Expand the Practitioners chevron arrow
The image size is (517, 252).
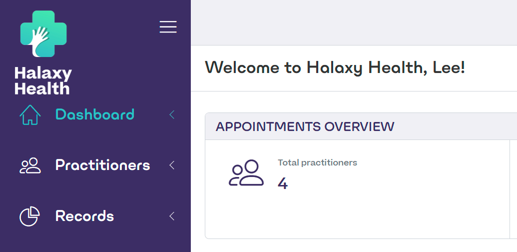[172, 165]
